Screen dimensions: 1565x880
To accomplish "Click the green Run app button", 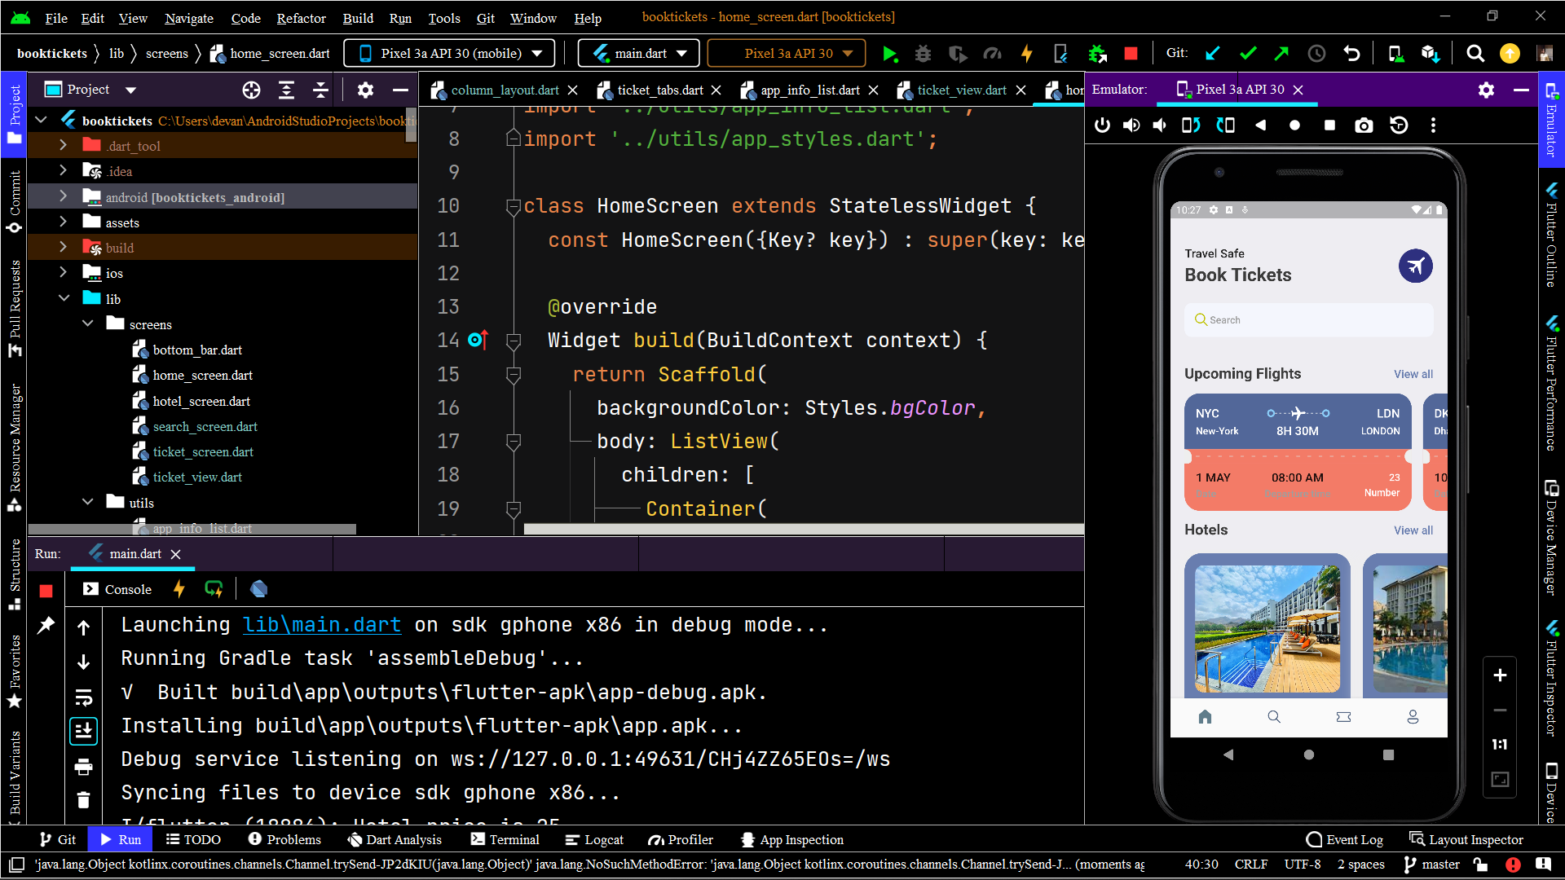I will click(x=889, y=54).
